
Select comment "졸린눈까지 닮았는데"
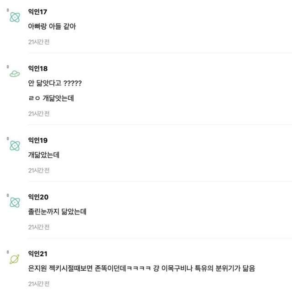[x=57, y=211]
